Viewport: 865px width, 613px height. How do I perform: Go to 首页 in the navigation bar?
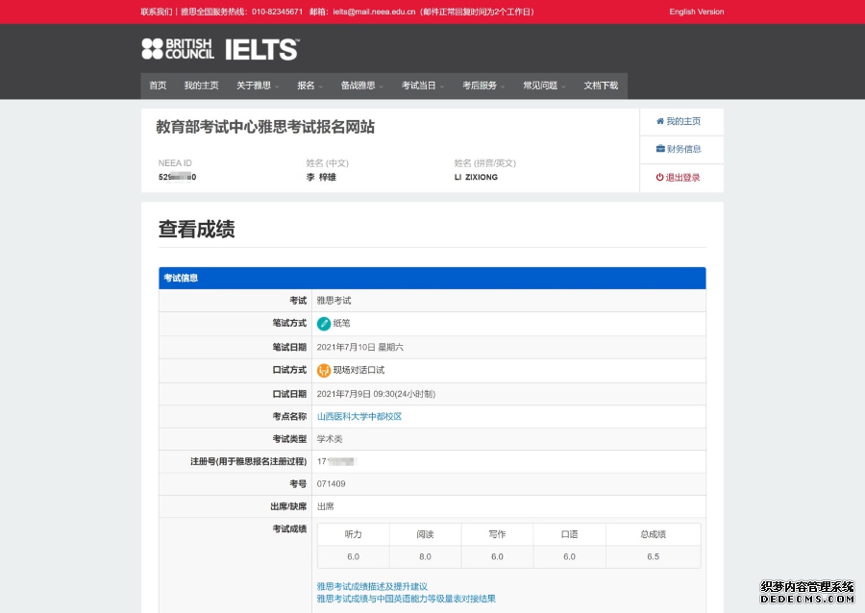click(x=158, y=86)
